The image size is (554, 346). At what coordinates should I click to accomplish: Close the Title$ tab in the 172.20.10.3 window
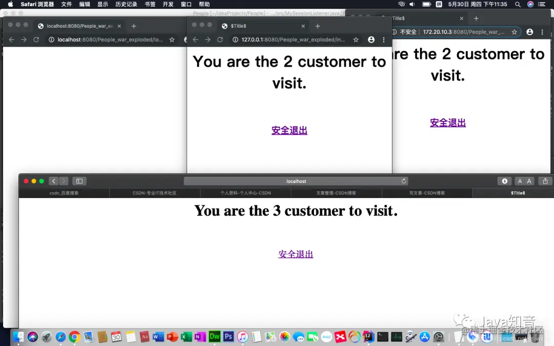point(462,18)
